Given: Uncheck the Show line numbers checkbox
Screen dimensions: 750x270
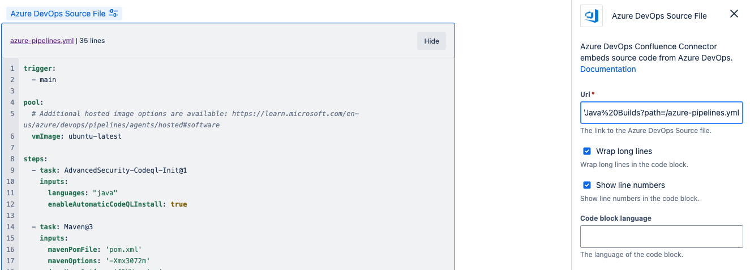Looking at the screenshot, I should tap(587, 185).
